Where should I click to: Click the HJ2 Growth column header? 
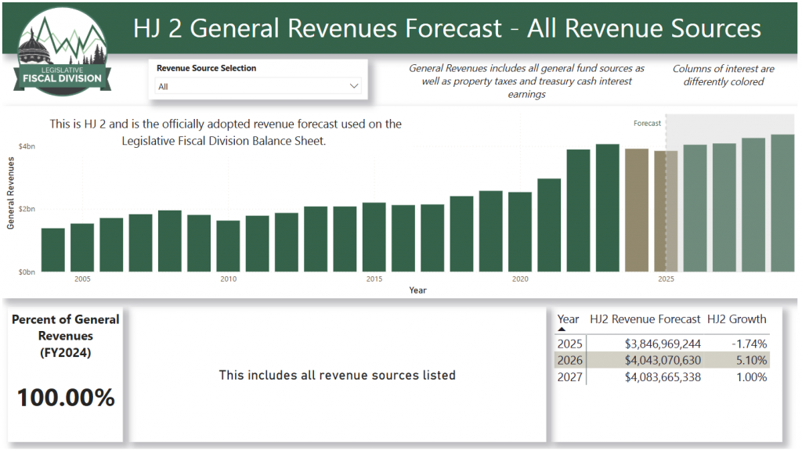pyautogui.click(x=736, y=319)
